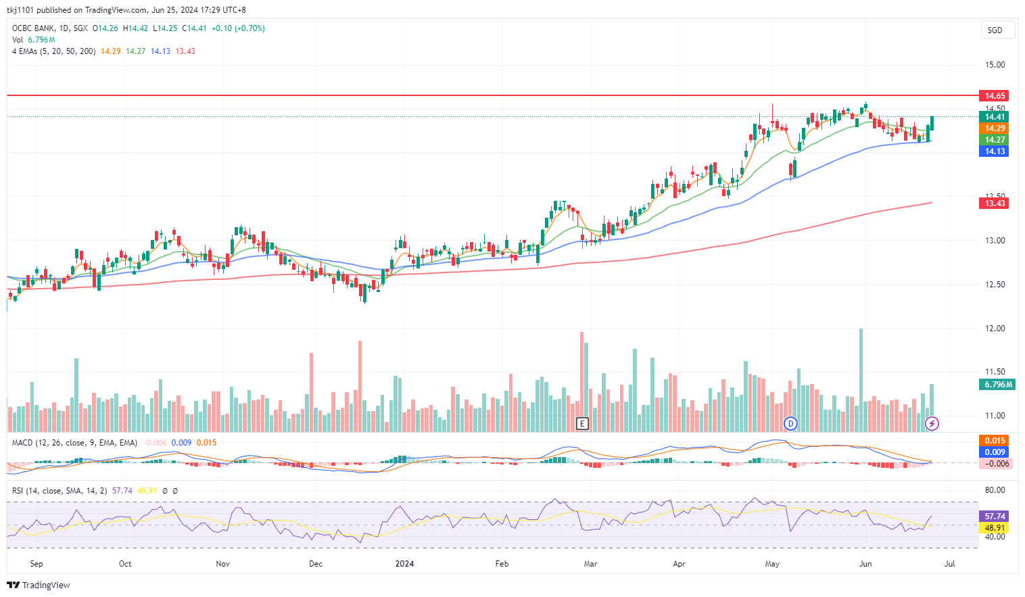The width and height of the screenshot is (1025, 597).
Task: Click the blue 14.13 EMA price label
Action: click(995, 151)
